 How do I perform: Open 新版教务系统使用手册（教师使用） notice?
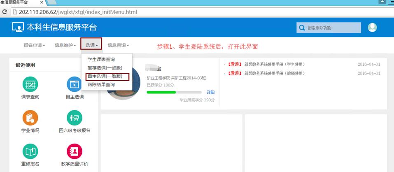pos(275,73)
